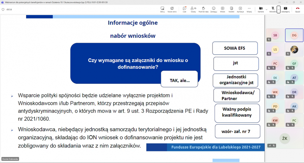The width and height of the screenshot is (304, 163).
Task: Expand the camera options arrow
Action: 266,9
